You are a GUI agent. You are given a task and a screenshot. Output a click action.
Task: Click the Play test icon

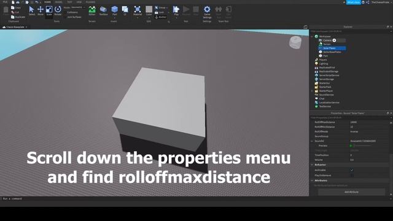pos(176,10)
